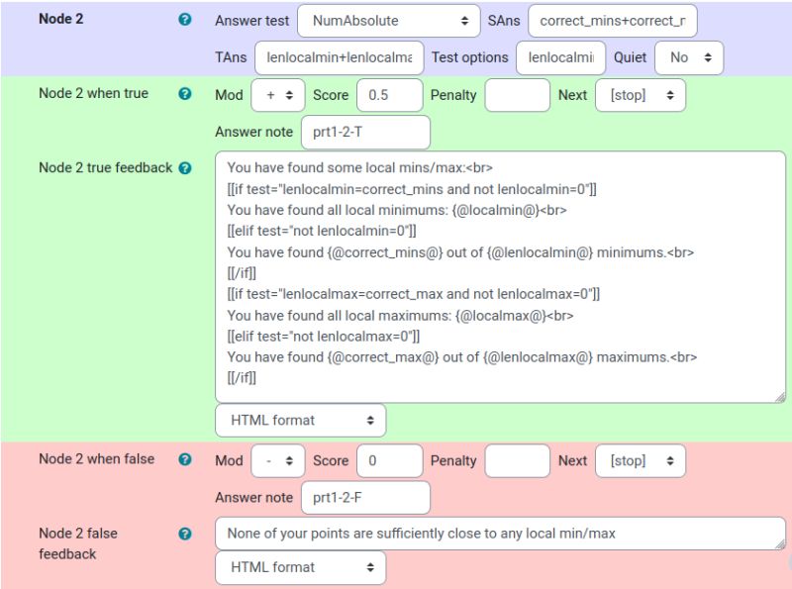Viewport: 792px width, 589px height.
Task: Click line '[[elif test="not lenlocalmax=0"]]'
Action: click(x=324, y=337)
